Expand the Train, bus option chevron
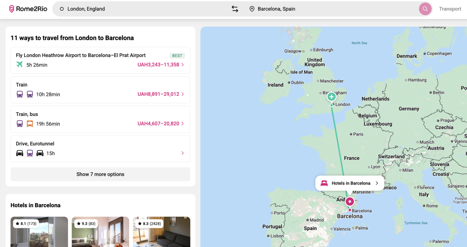 tap(182, 123)
